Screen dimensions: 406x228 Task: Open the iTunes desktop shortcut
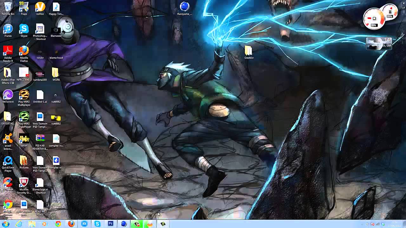(8, 31)
